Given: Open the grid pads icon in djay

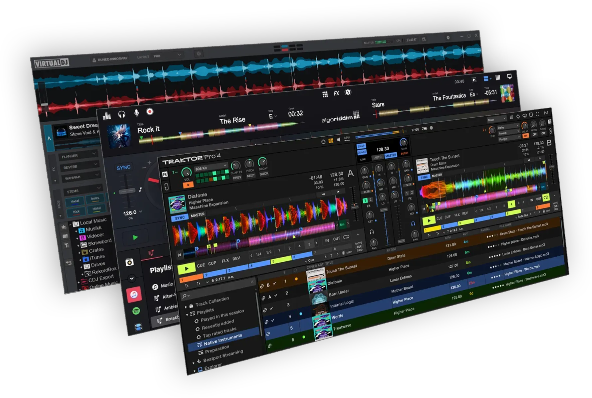Looking at the screenshot, I should 325,94.
